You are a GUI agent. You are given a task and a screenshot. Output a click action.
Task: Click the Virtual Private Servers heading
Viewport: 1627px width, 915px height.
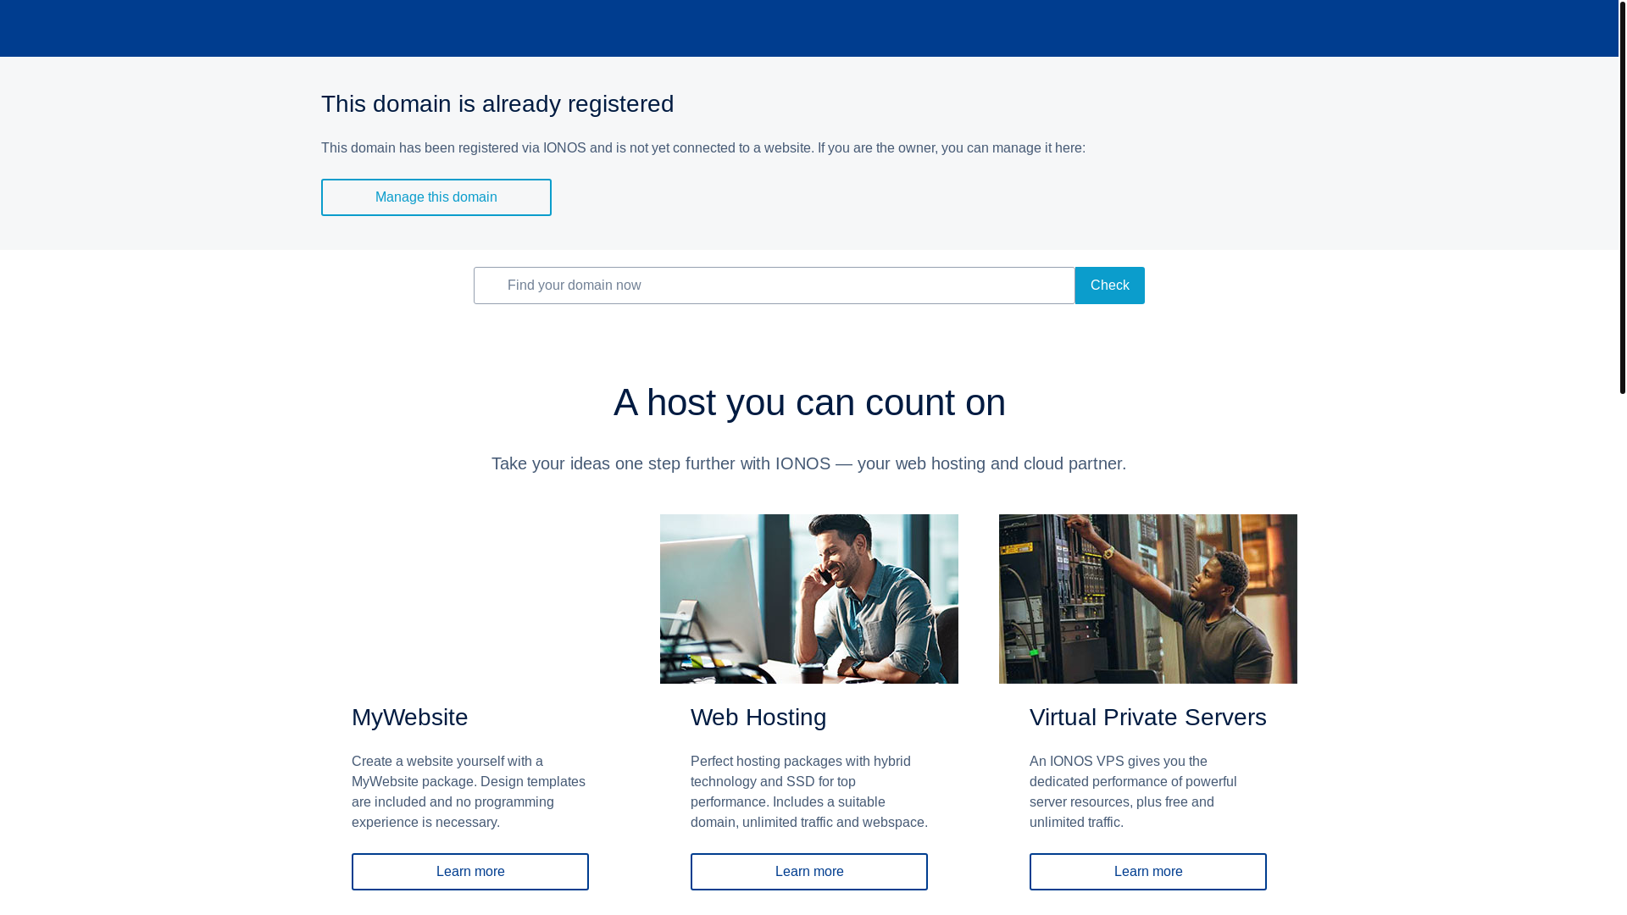click(x=1148, y=718)
